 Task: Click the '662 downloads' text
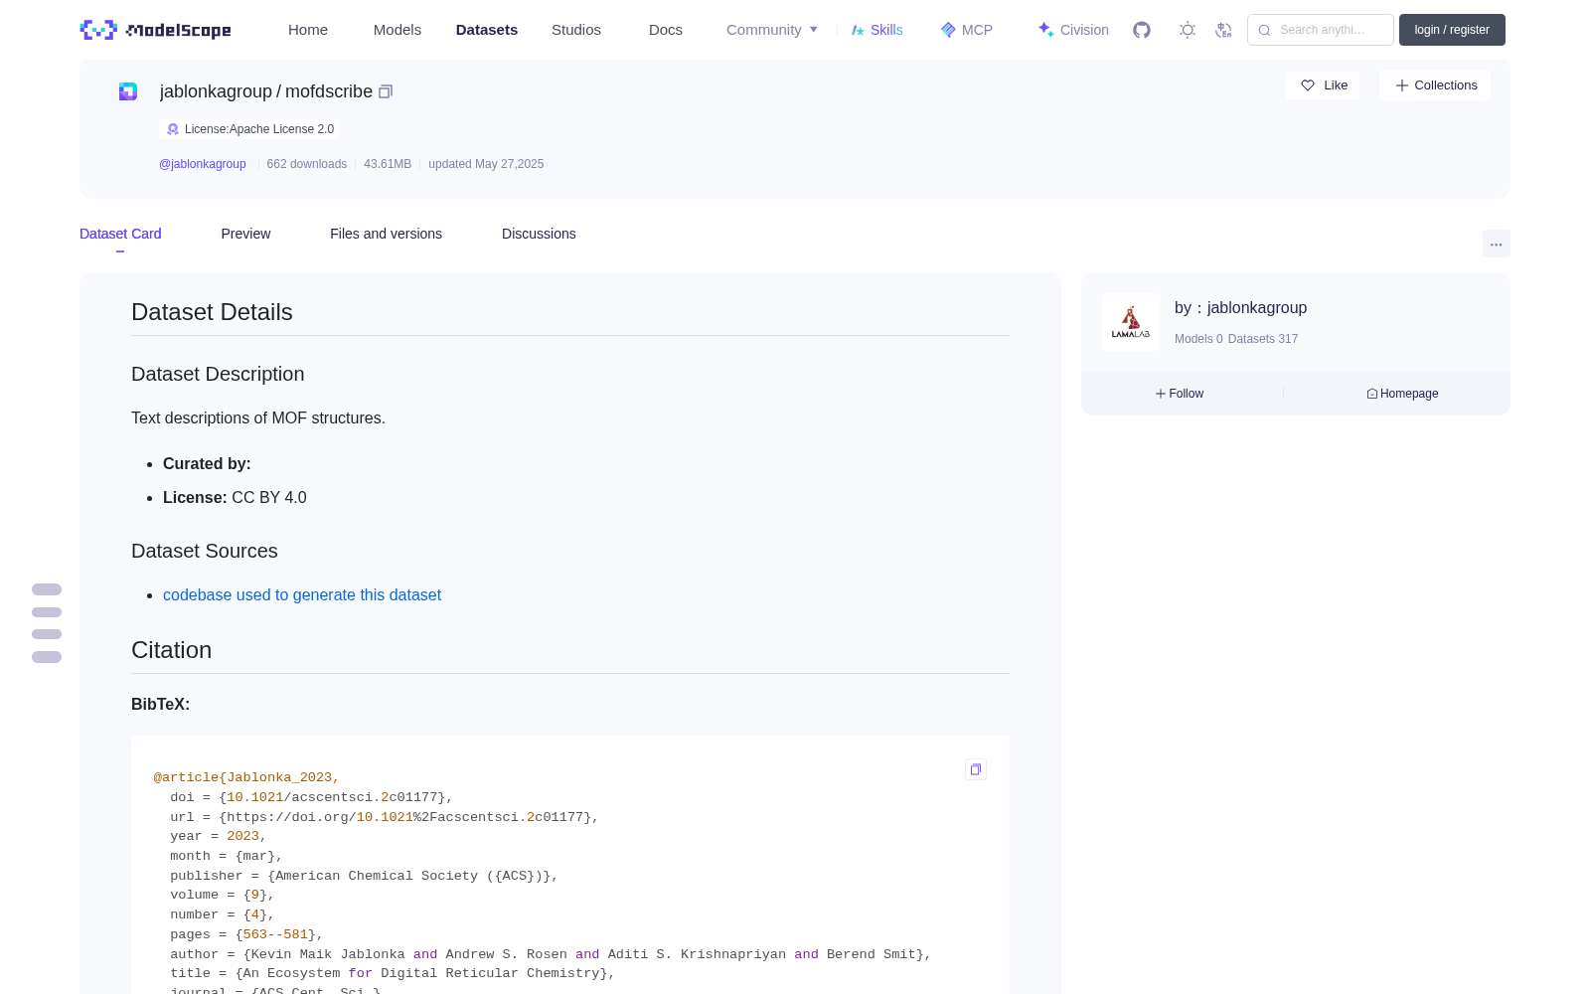click(x=307, y=164)
